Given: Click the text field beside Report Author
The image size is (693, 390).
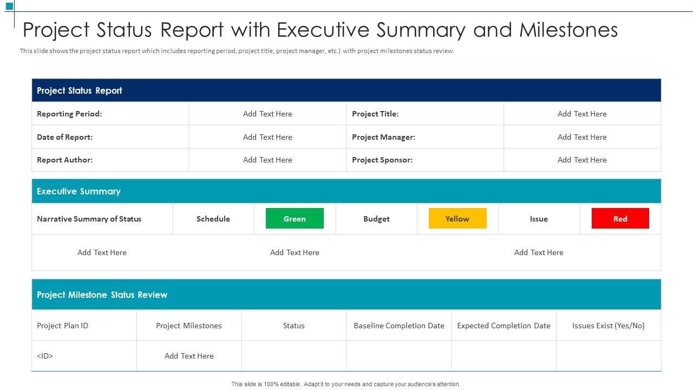Looking at the screenshot, I should 267,160.
